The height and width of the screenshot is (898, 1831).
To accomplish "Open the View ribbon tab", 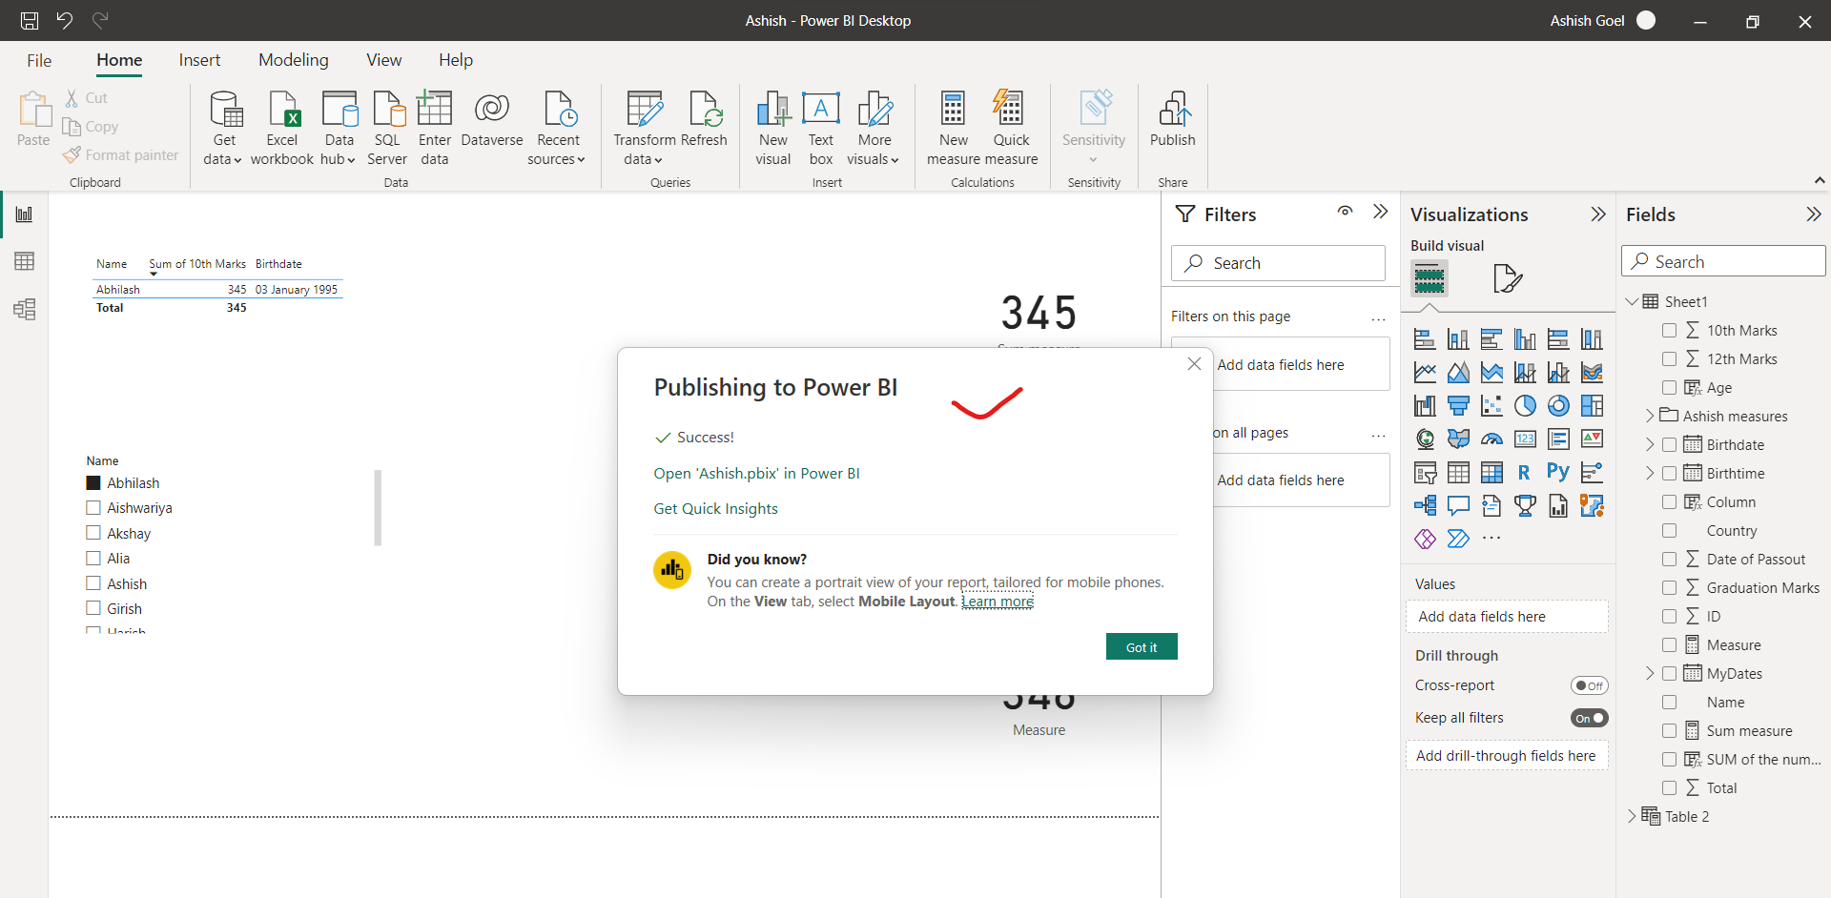I will (x=383, y=59).
